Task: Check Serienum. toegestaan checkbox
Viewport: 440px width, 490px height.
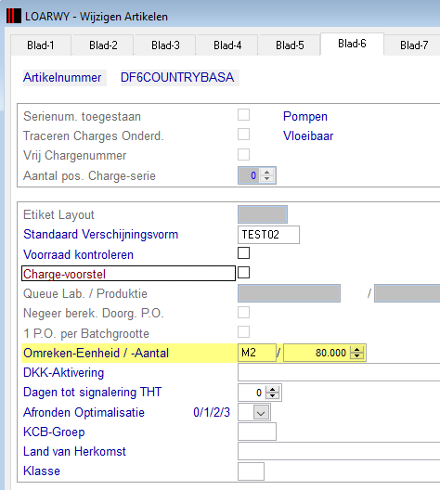Action: pos(244,115)
